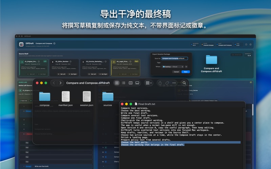The height and width of the screenshot is (169, 271).
Task: Select source card D 04_Legal_Priva
Action: tap(125, 68)
